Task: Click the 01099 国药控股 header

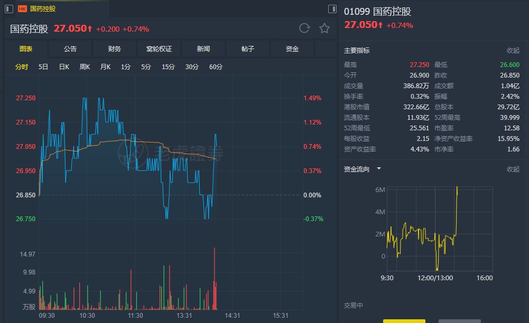Action: pyautogui.click(x=377, y=12)
